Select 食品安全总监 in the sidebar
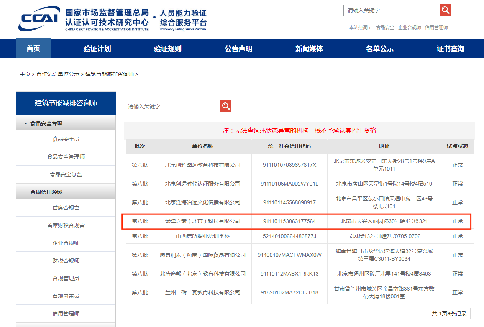Image resolution: width=484 pixels, height=327 pixels. coord(66,174)
